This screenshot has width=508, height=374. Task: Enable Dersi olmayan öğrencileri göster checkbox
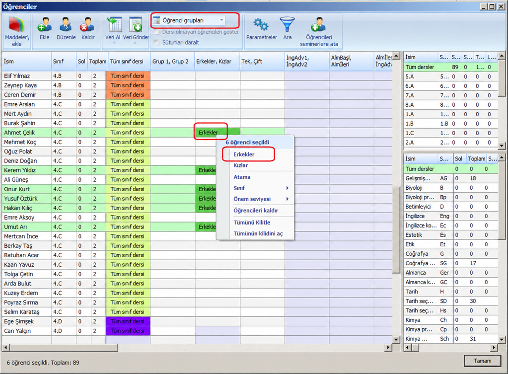[156, 32]
